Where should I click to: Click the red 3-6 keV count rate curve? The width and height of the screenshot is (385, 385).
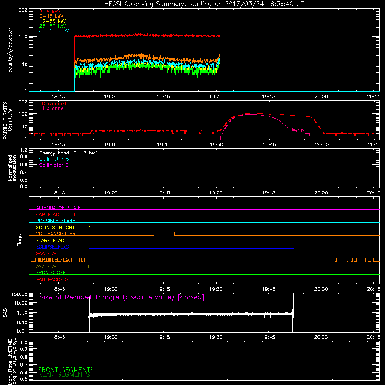pyautogui.click(x=147, y=35)
